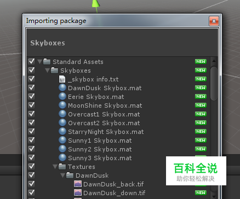The width and height of the screenshot is (240, 199).
Task: Select 'Sunny1 Skybox.mat' file name
Action: [x=100, y=141]
